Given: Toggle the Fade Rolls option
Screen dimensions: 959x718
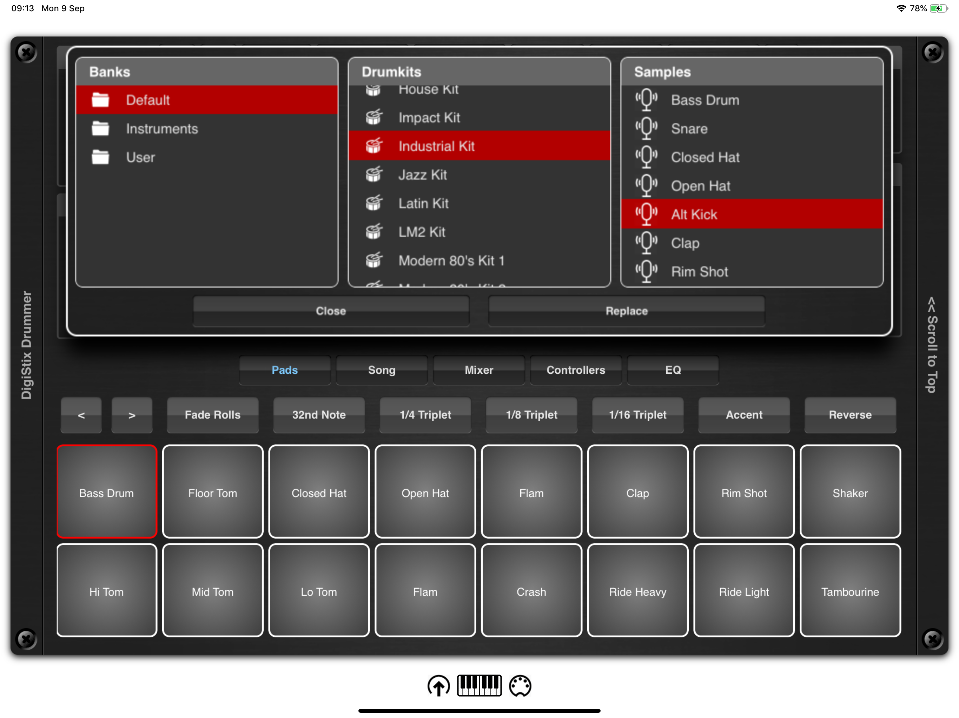Looking at the screenshot, I should (212, 414).
